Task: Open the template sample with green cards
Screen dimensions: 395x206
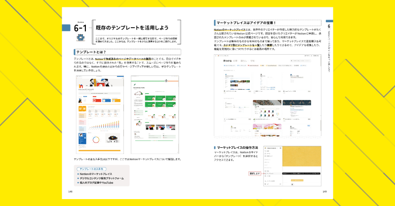Action: click(x=155, y=114)
